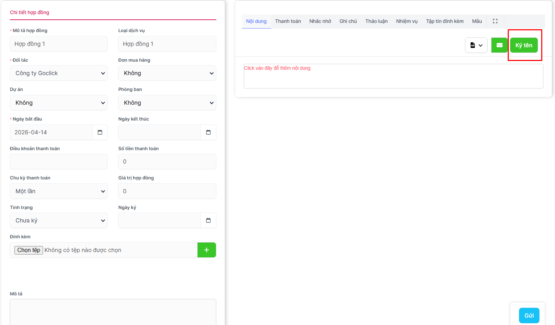Click green plus icon to add attachment
Image resolution: width=555 pixels, height=325 pixels.
click(x=206, y=250)
